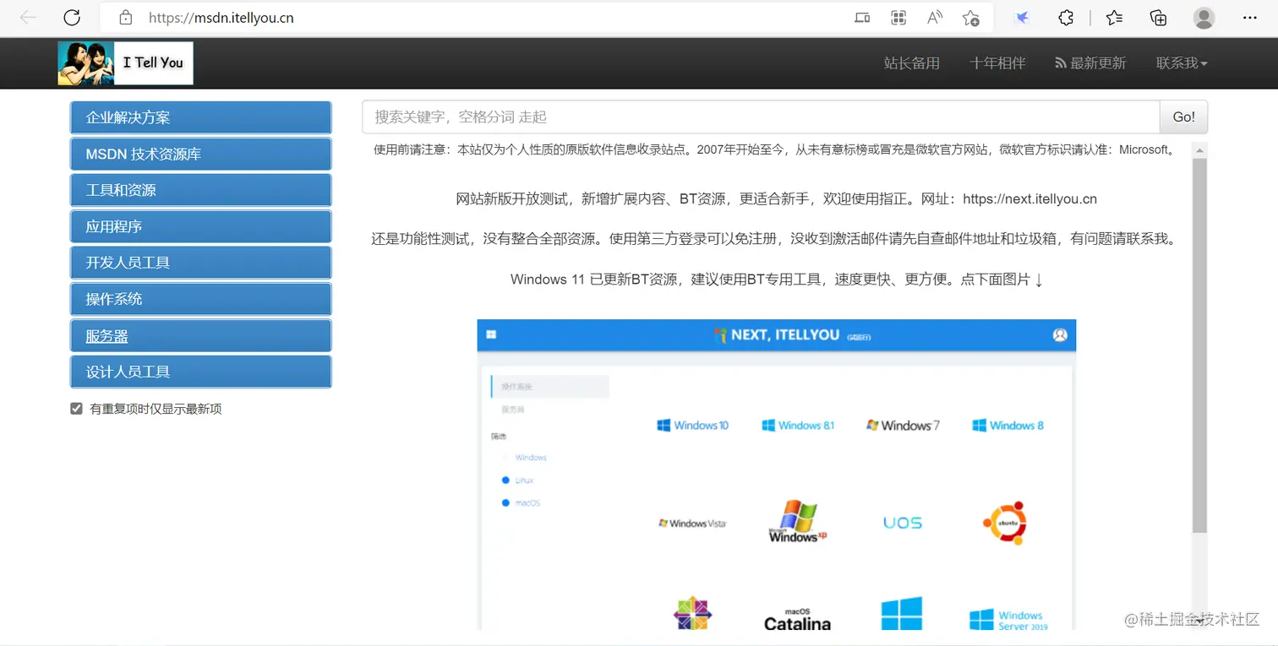
Task: Click the Windows Server 2019 logo in preview
Action: tap(1008, 621)
